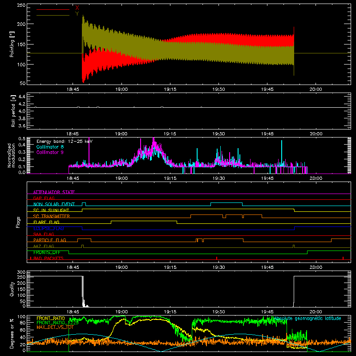Click the 19:45 label under the Roll period plot
Viewport: 356px width, 356px height.
(267, 134)
